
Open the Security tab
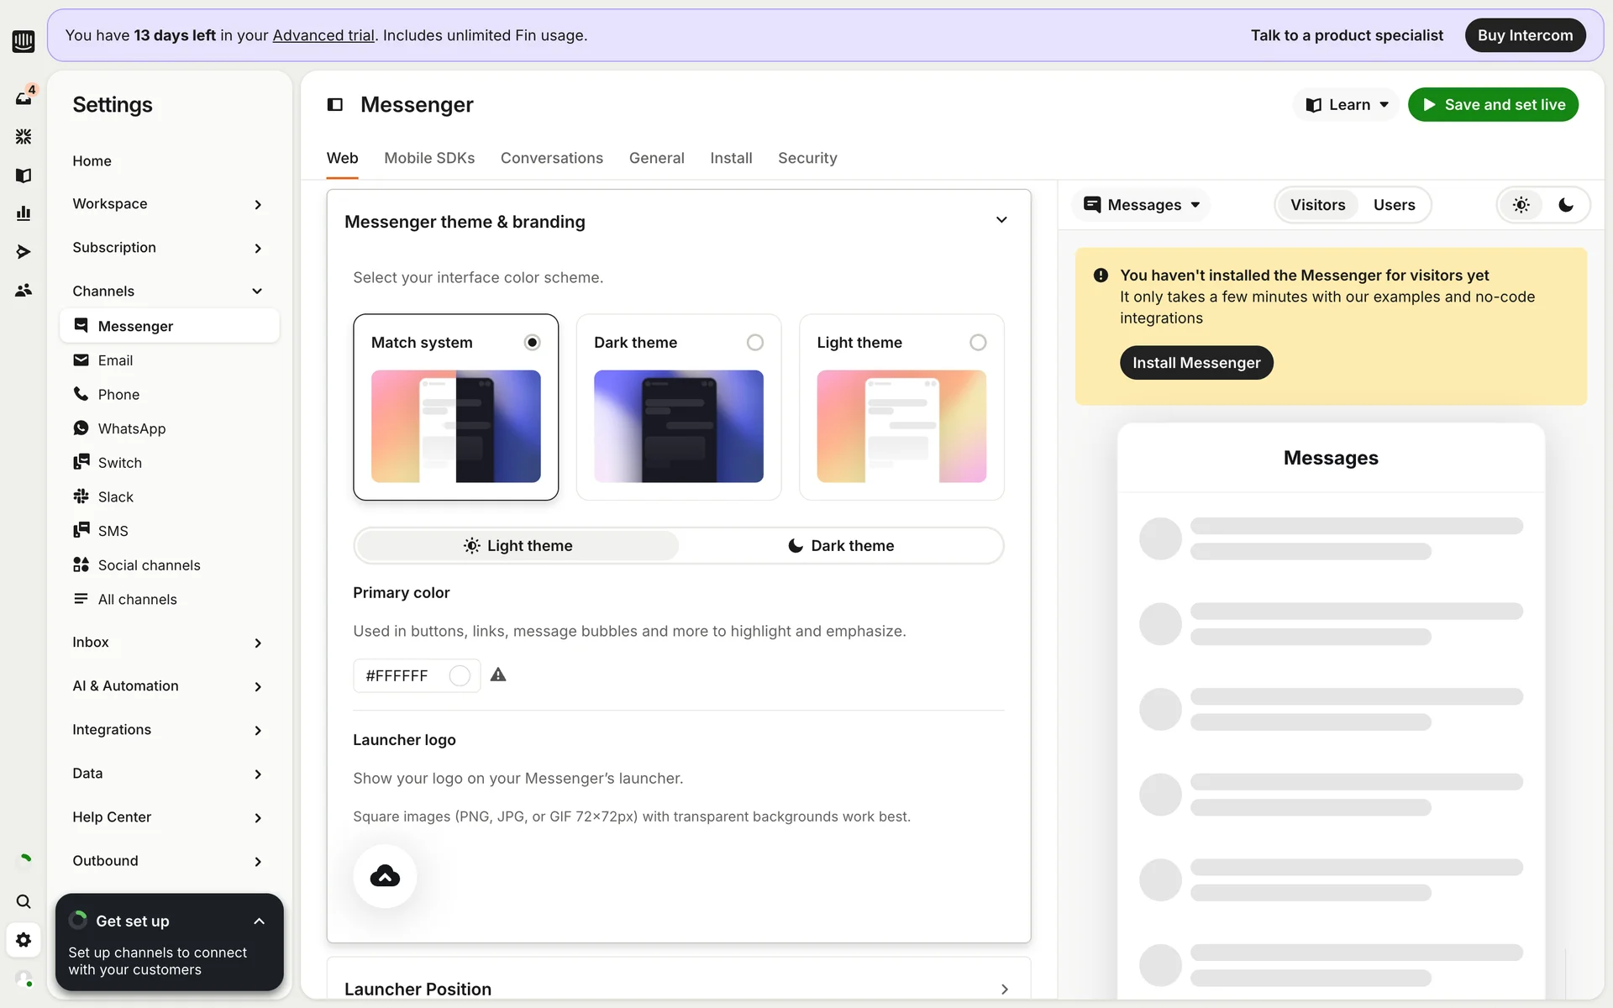pos(806,158)
